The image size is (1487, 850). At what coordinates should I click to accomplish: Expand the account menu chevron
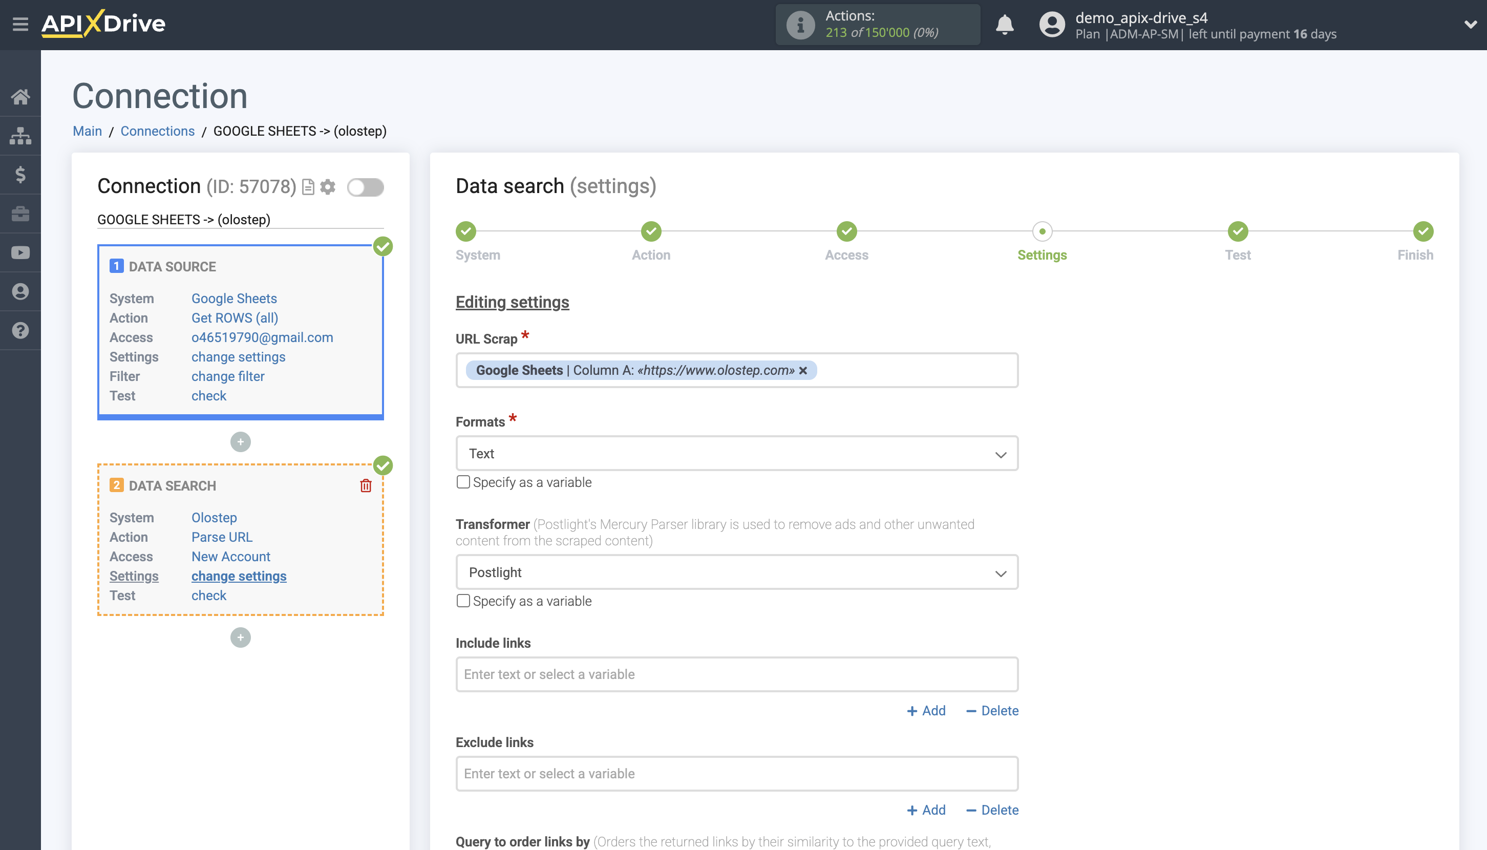click(x=1470, y=25)
